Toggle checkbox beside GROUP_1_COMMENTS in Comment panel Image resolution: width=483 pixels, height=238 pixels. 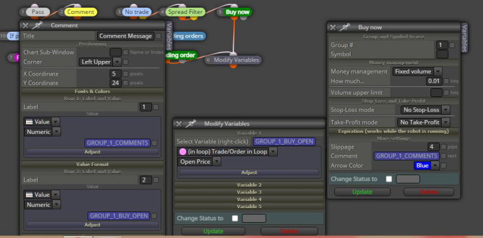pyautogui.click(x=154, y=143)
